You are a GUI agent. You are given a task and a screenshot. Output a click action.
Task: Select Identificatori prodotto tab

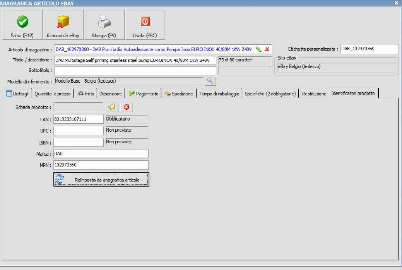point(353,93)
